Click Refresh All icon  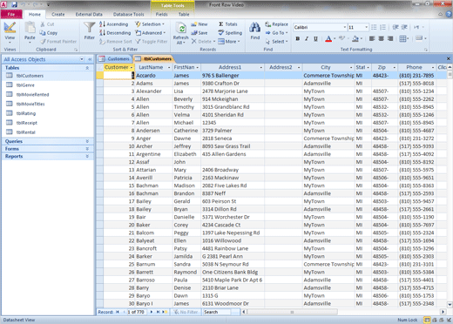[181, 28]
